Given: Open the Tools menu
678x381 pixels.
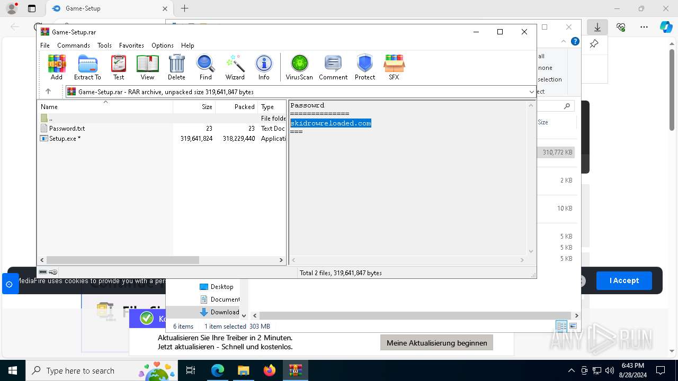Looking at the screenshot, I should pos(104,46).
